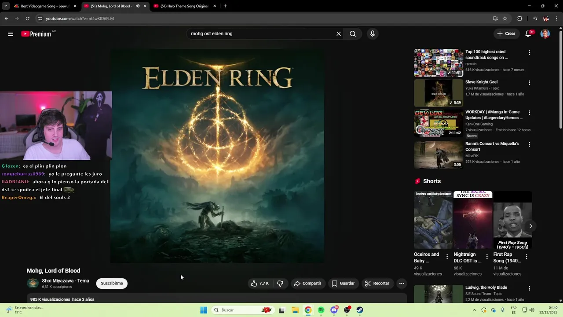This screenshot has height=317, width=563.
Task: Open Chrome extensions puzzle icon
Action: (519, 18)
